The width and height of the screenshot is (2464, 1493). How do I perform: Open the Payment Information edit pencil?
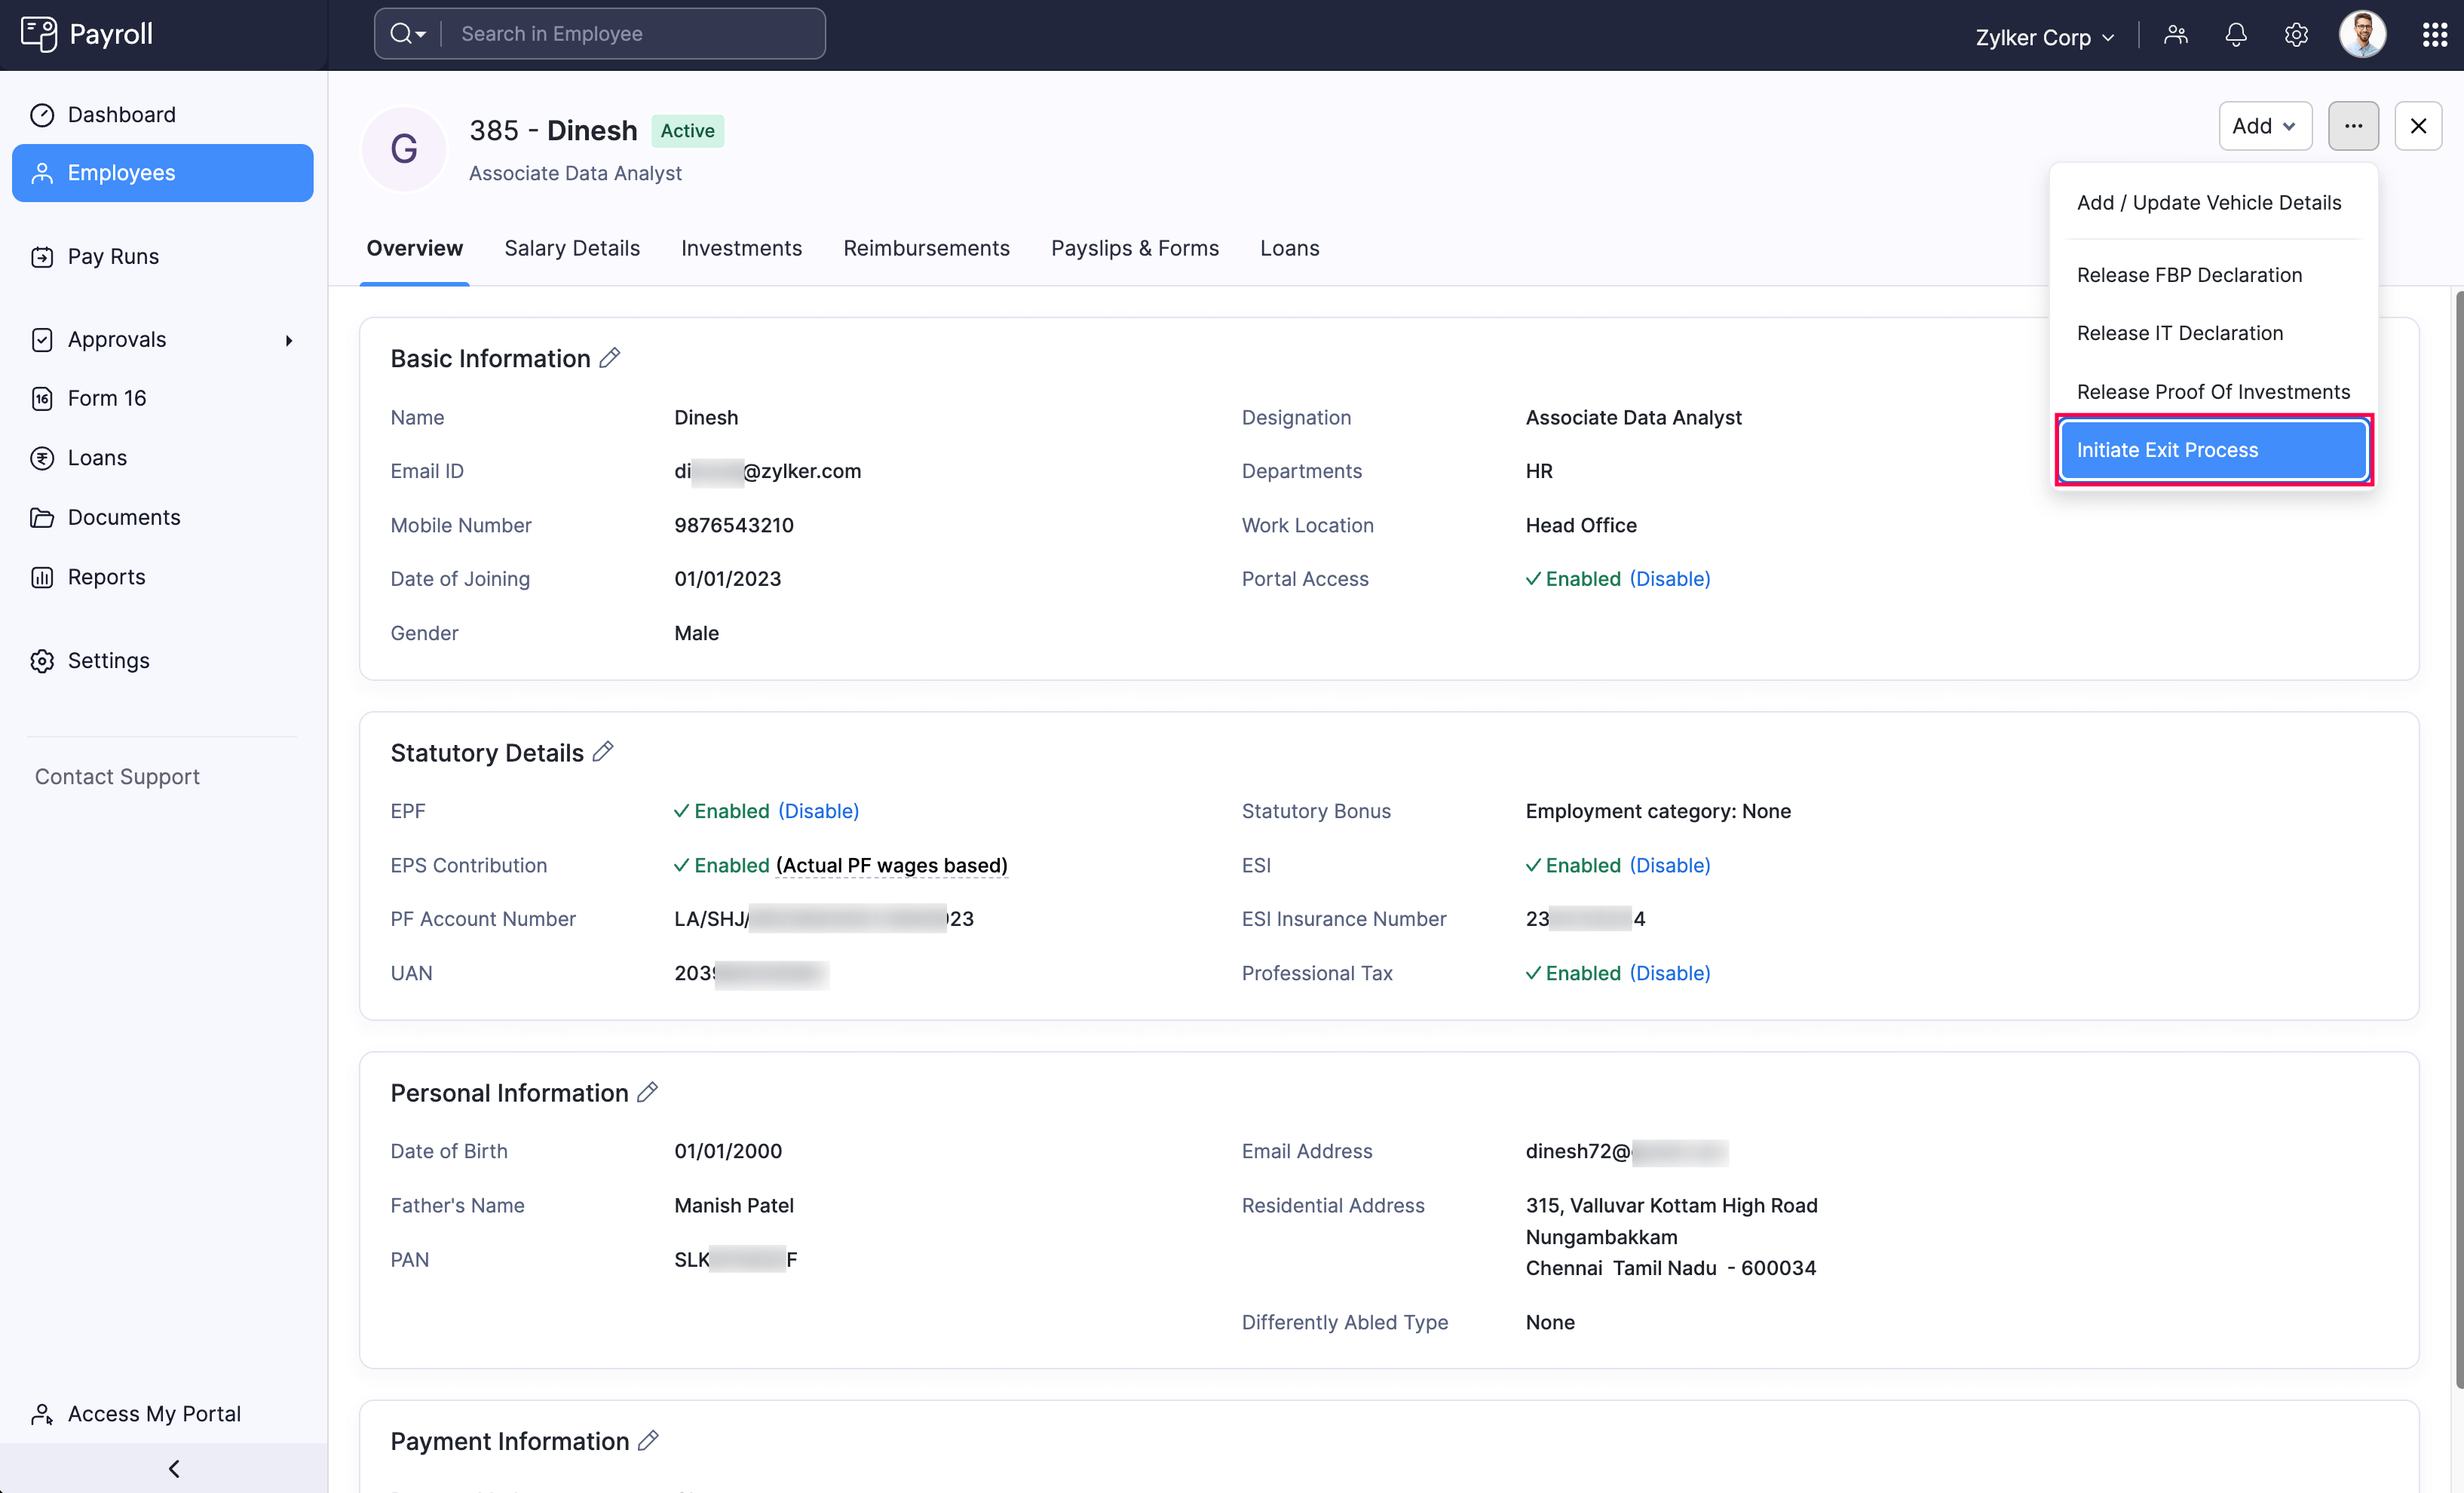click(x=649, y=1440)
